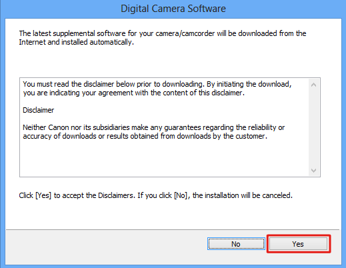The image size is (346, 268).
Task: Click the disclaimer box scrollbar track
Action: [314, 127]
